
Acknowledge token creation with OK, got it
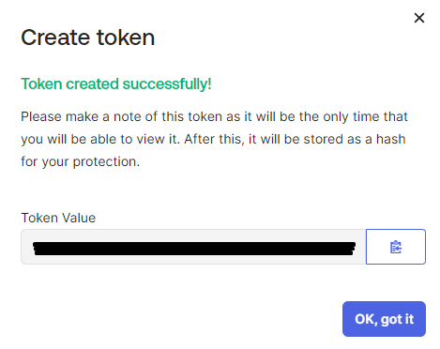[384, 319]
